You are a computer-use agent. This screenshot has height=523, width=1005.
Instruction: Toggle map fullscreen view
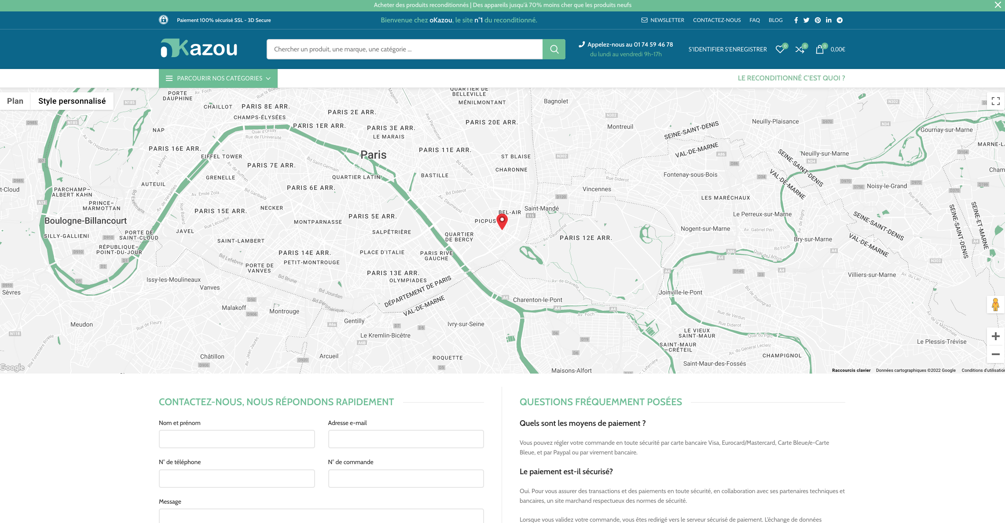click(x=996, y=102)
